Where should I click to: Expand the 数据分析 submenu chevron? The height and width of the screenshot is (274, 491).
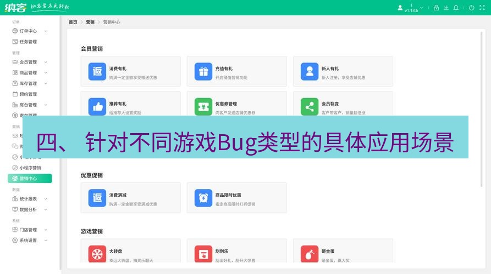(x=46, y=209)
